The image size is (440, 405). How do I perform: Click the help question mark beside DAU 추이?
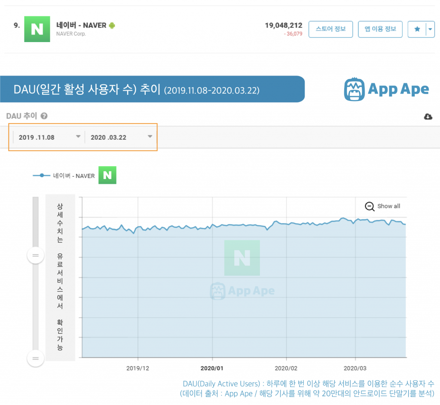pyautogui.click(x=44, y=116)
